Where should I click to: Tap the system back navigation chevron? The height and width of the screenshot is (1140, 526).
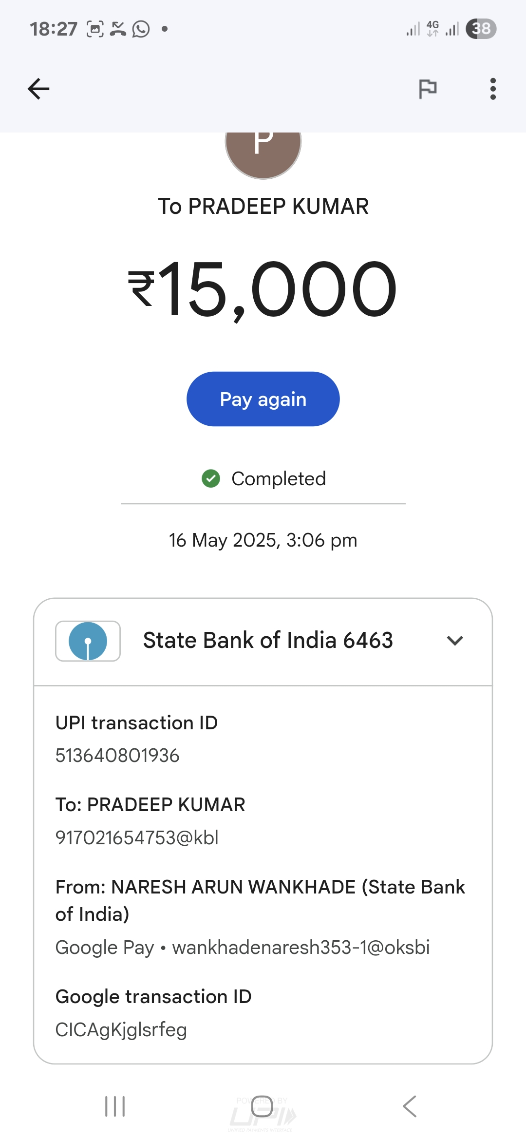click(x=410, y=1106)
